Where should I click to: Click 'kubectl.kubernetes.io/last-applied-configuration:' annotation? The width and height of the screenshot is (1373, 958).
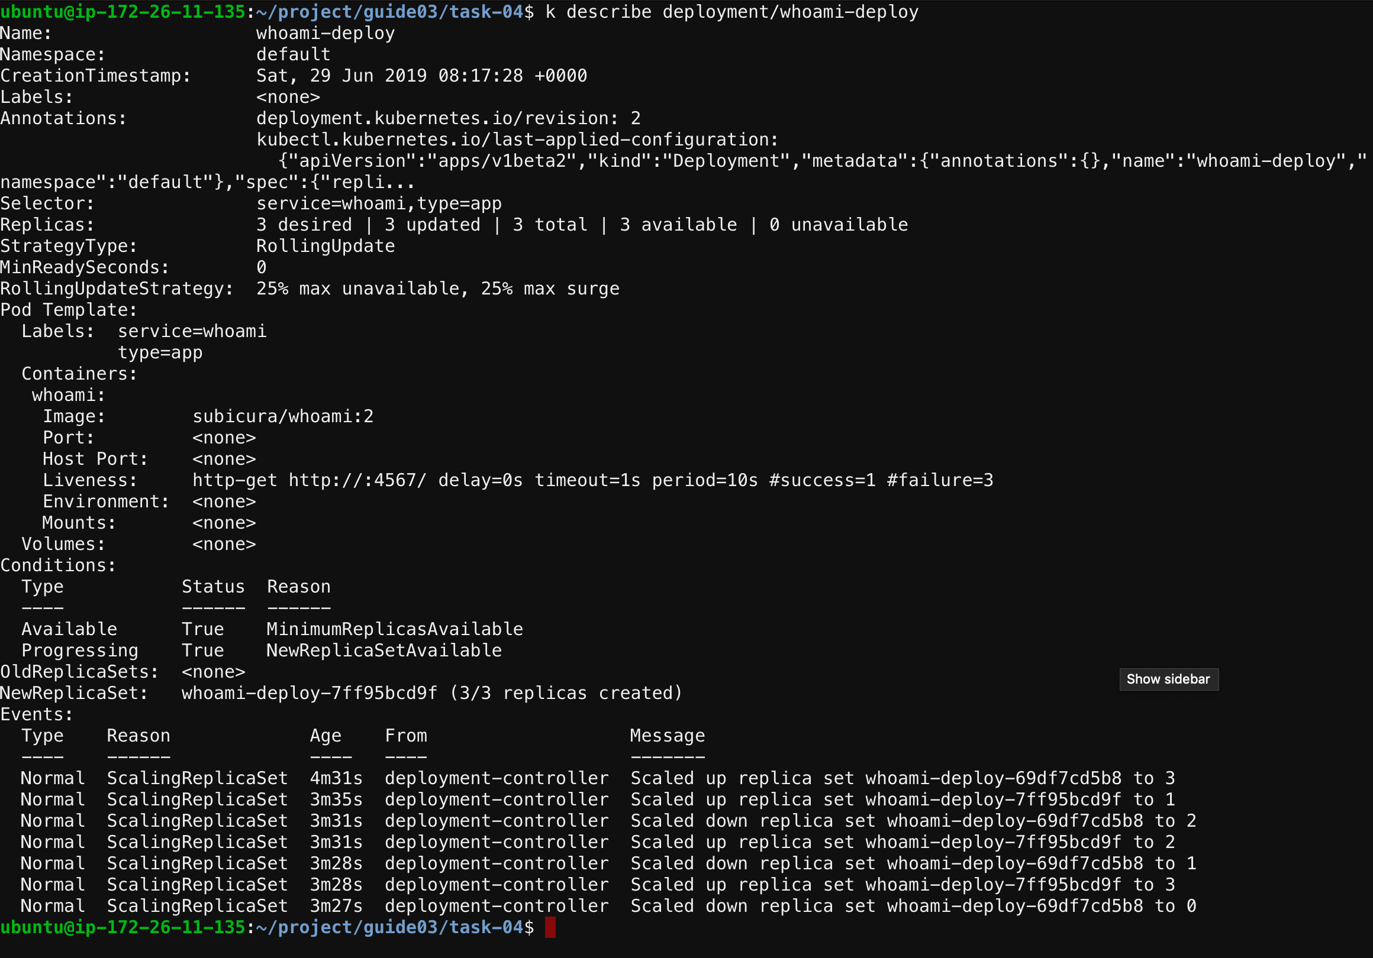(x=517, y=140)
